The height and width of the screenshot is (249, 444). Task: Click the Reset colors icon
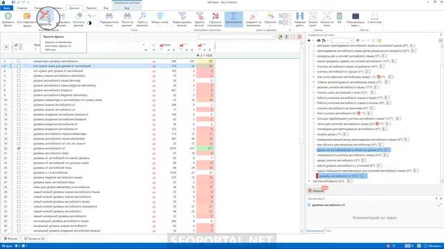(270, 16)
